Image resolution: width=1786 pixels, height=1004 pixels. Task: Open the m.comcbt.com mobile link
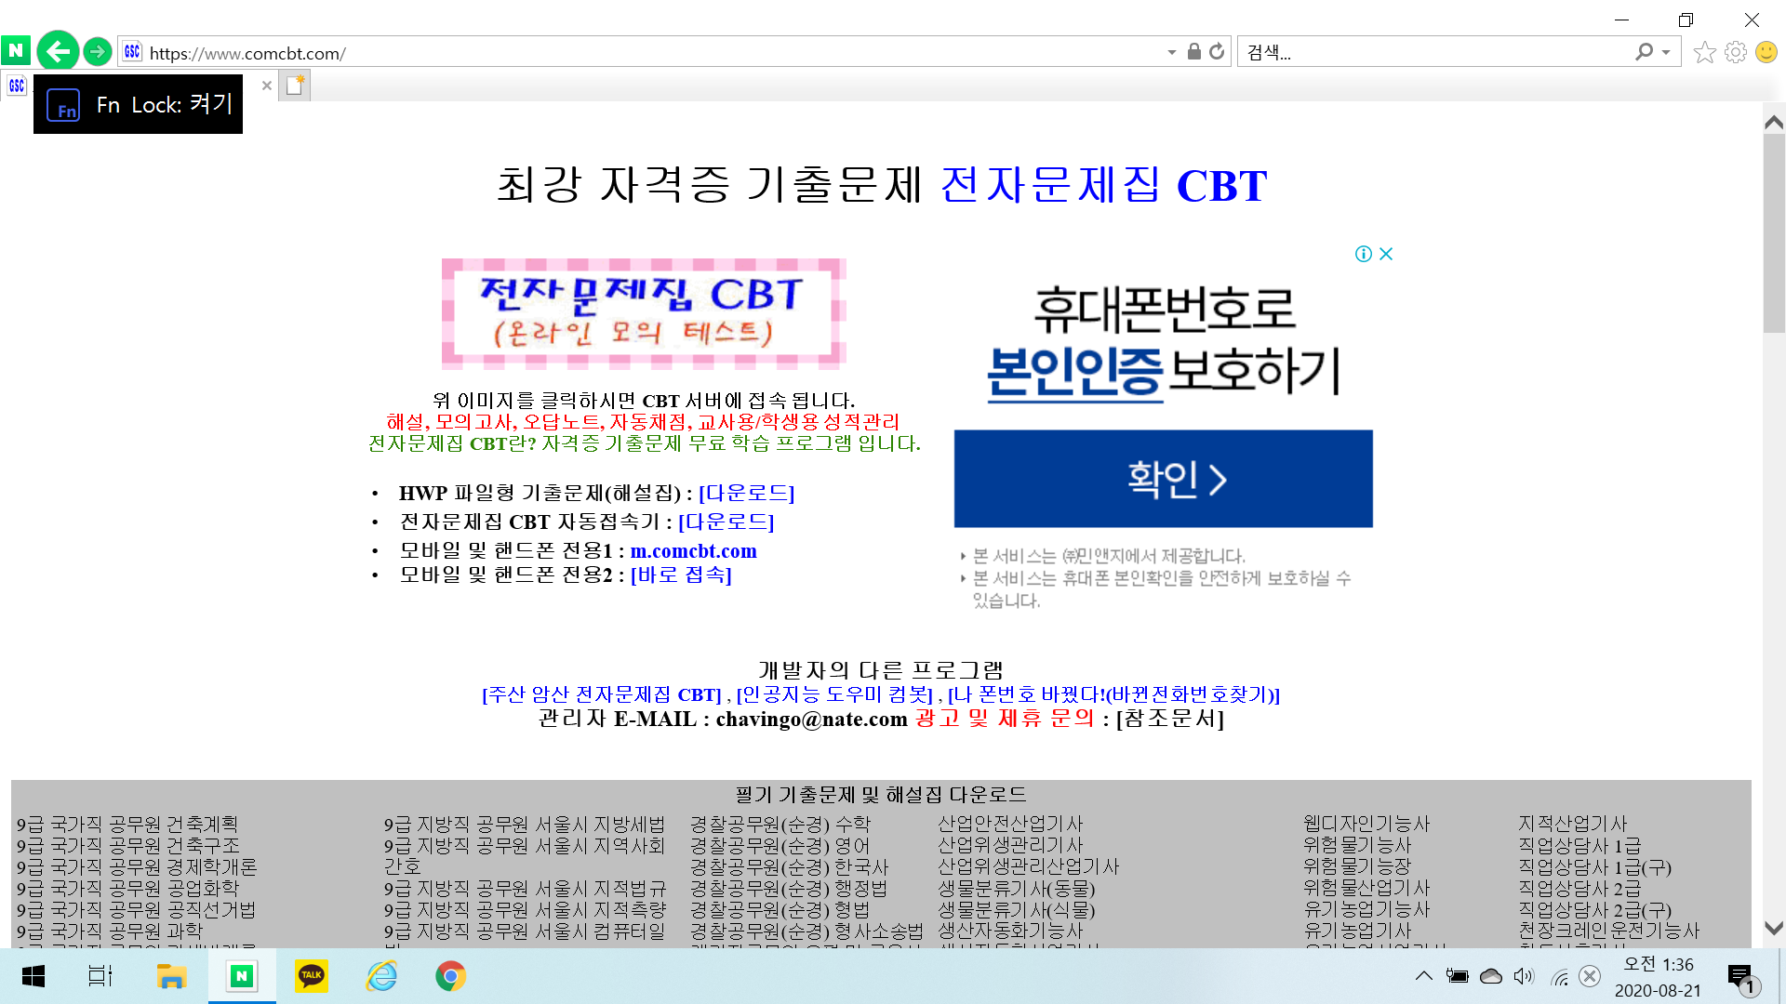point(693,551)
